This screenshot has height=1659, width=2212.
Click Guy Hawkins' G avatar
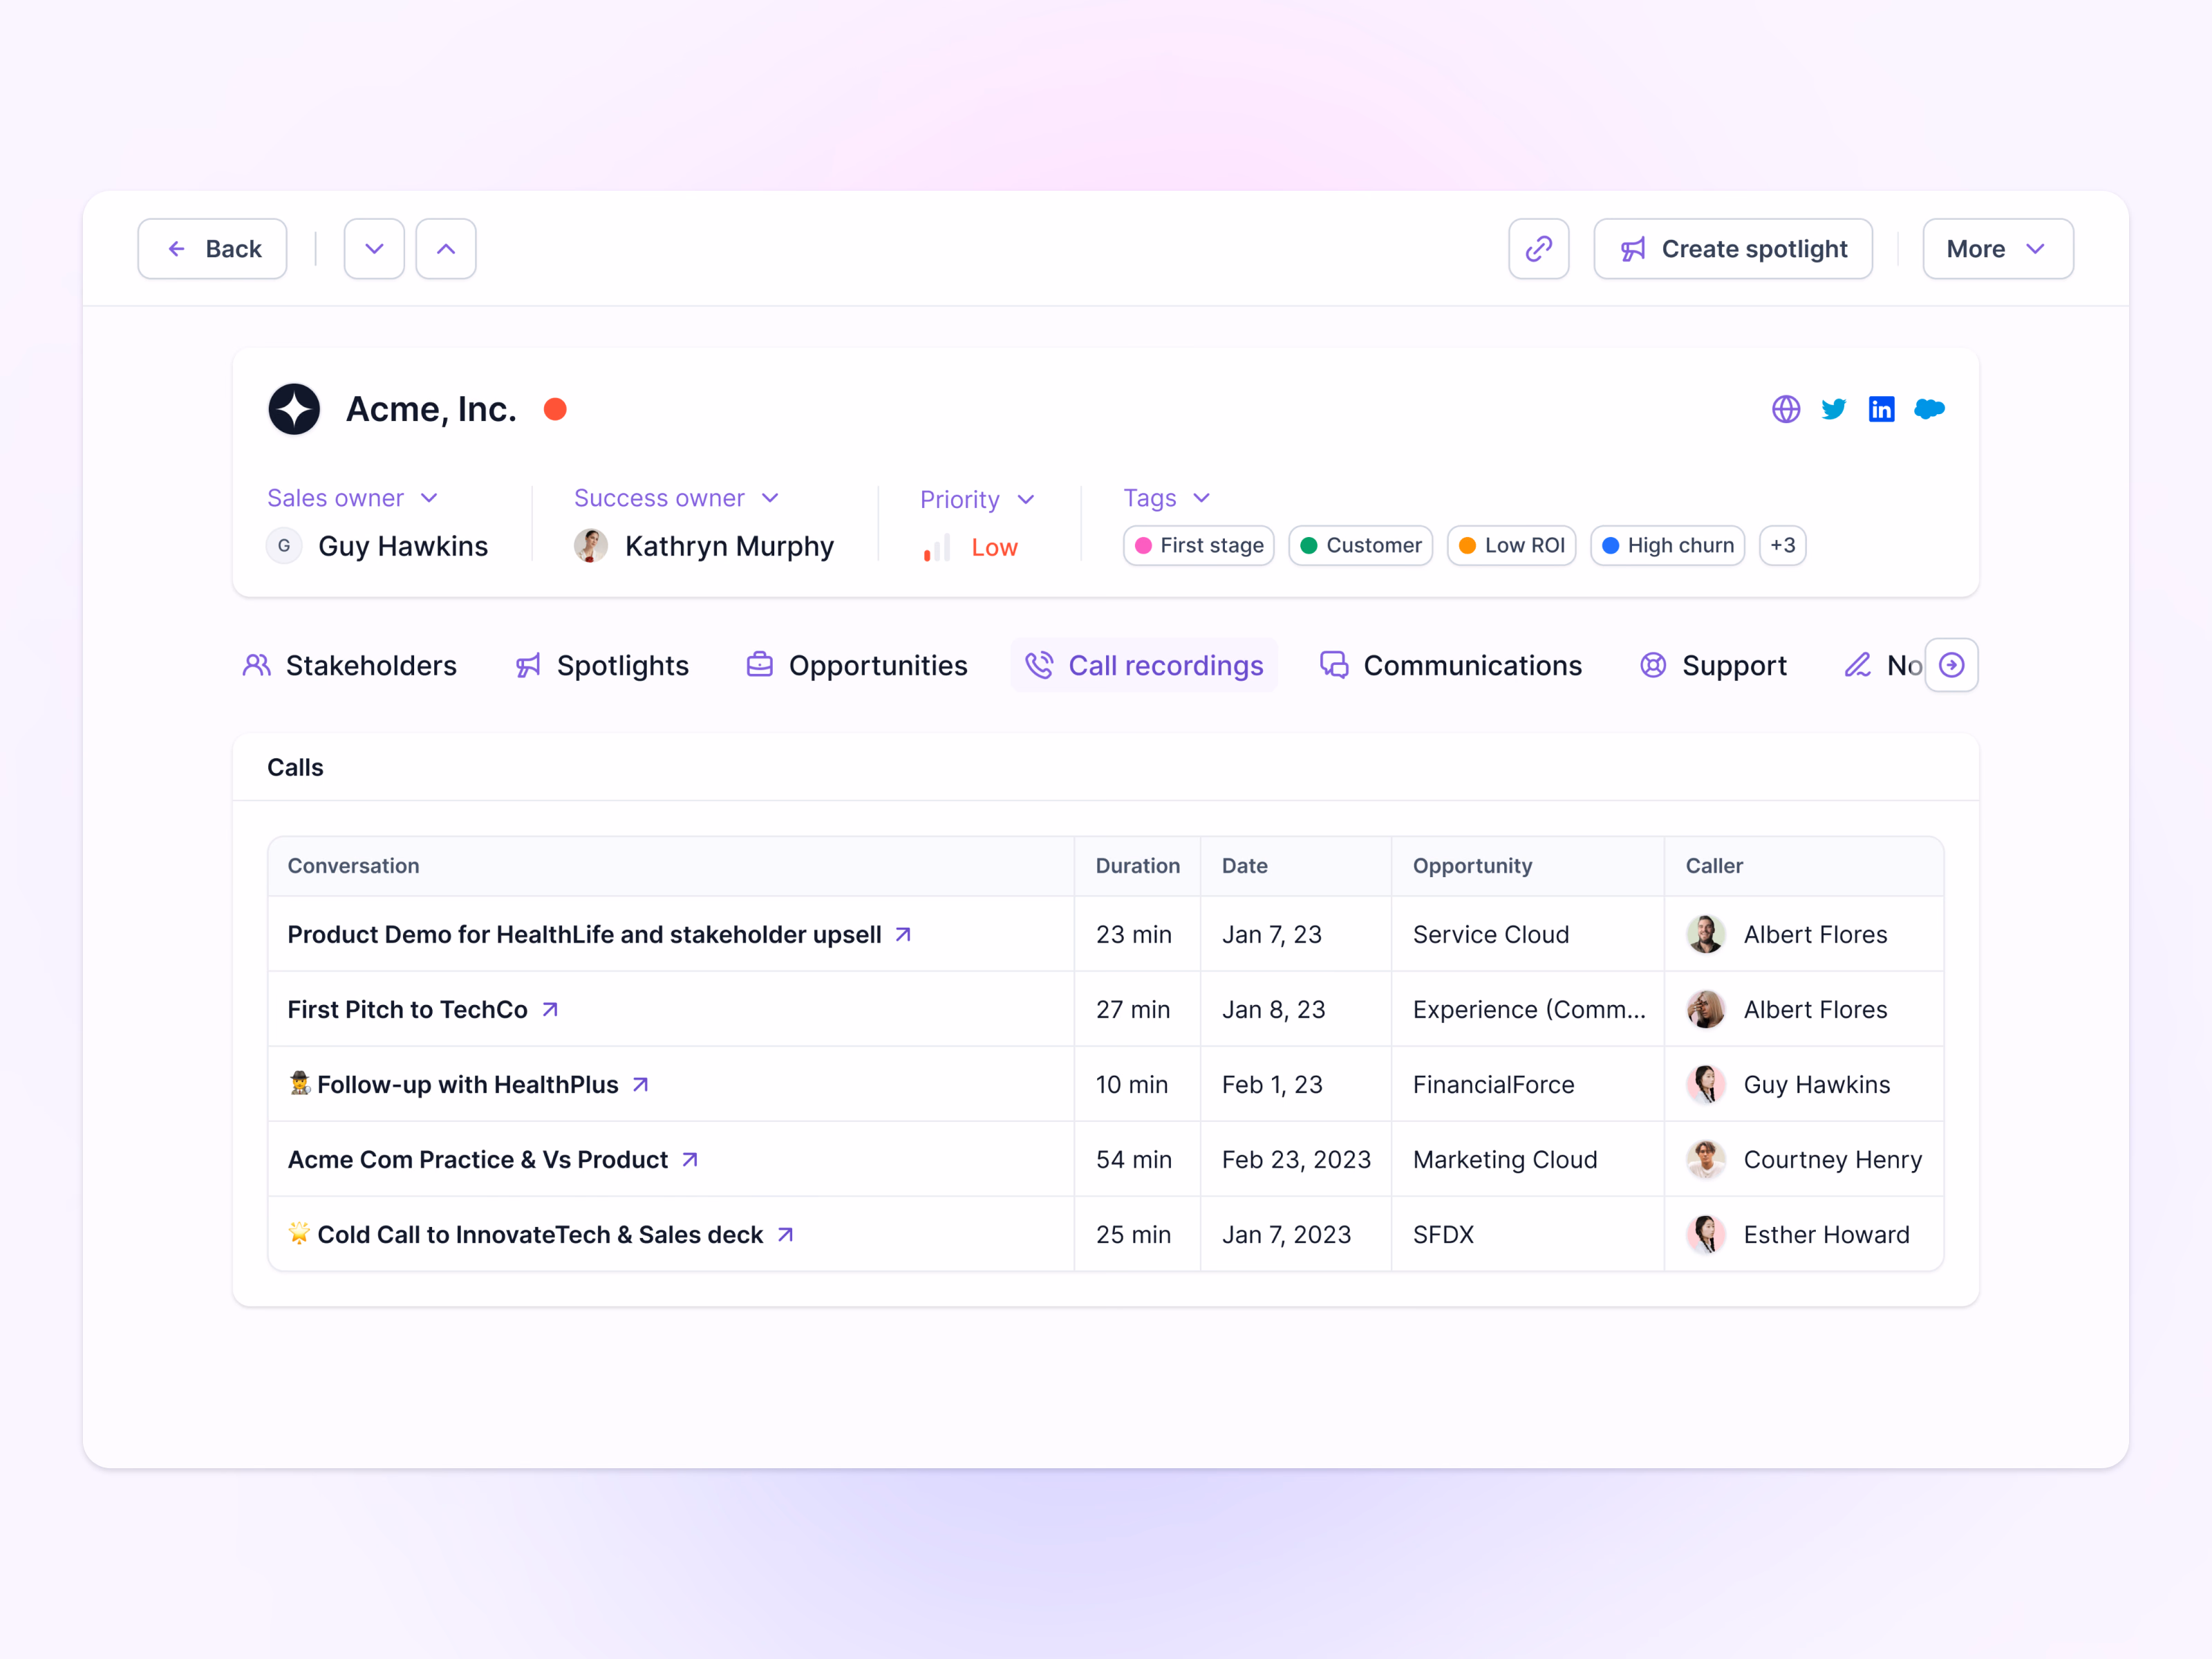pyautogui.click(x=284, y=546)
